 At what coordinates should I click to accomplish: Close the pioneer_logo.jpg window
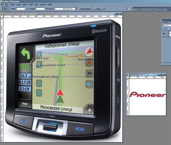tap(164, 75)
